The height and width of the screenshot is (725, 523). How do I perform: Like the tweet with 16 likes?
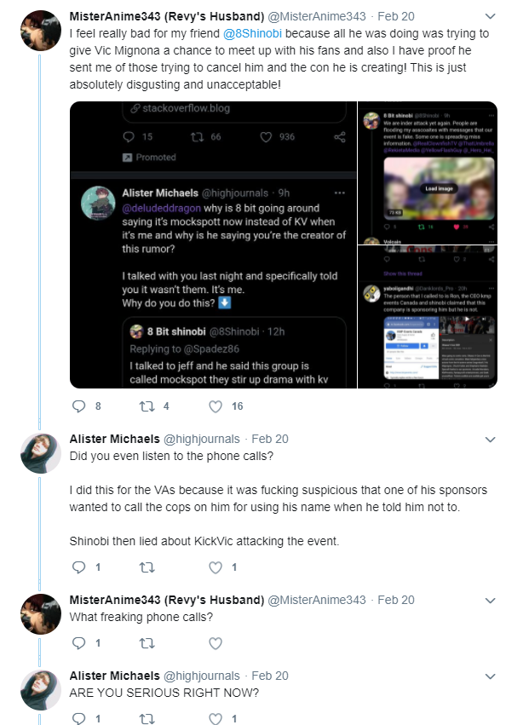tap(216, 406)
